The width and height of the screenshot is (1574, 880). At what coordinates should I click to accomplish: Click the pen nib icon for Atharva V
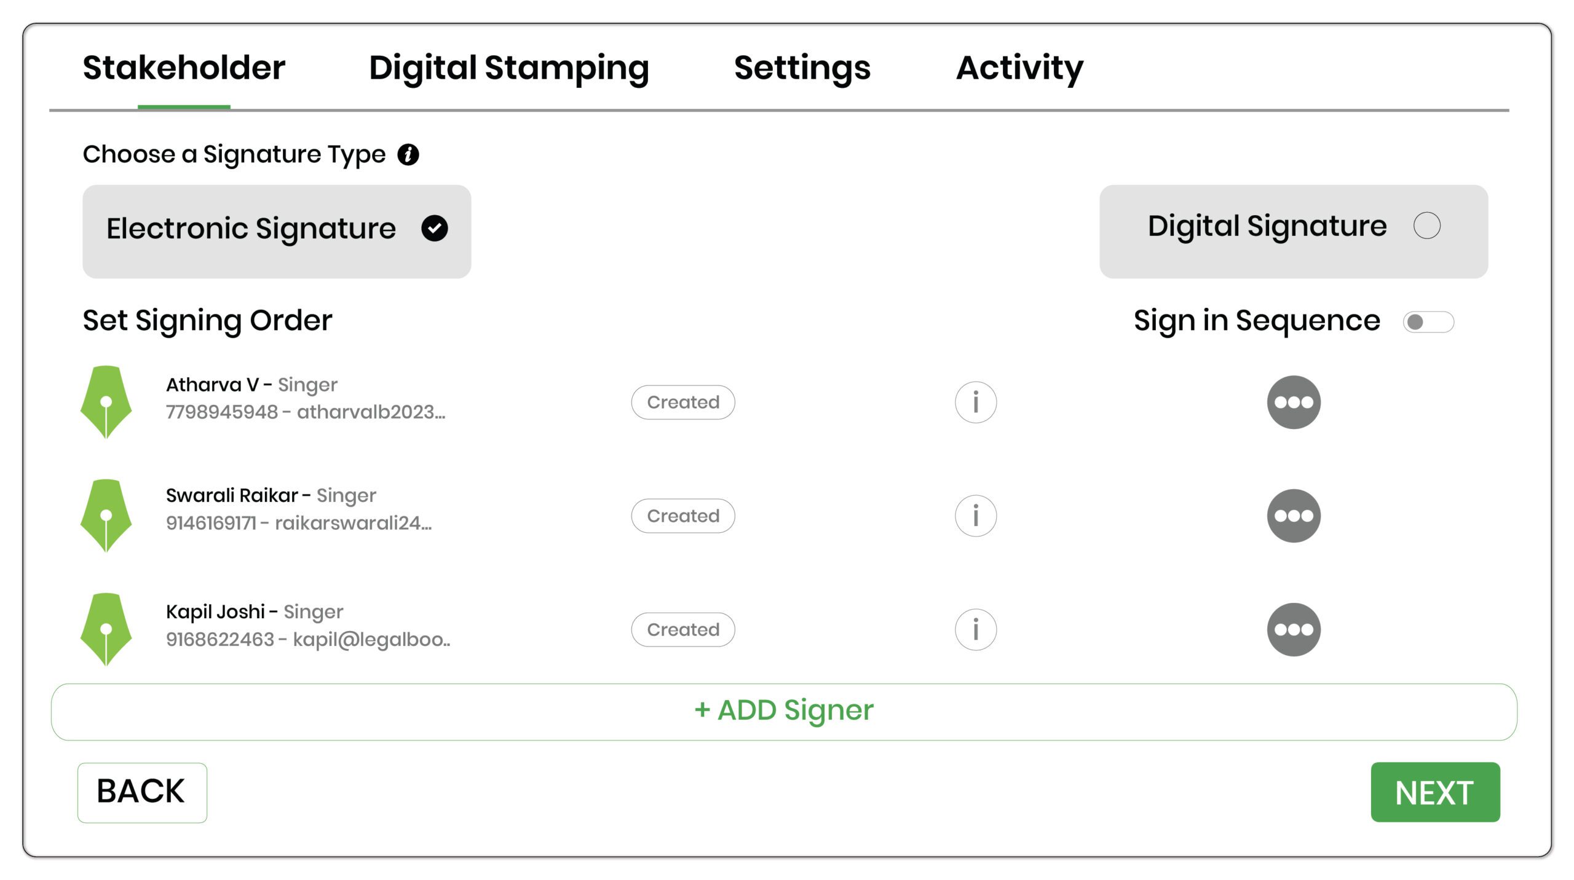106,402
